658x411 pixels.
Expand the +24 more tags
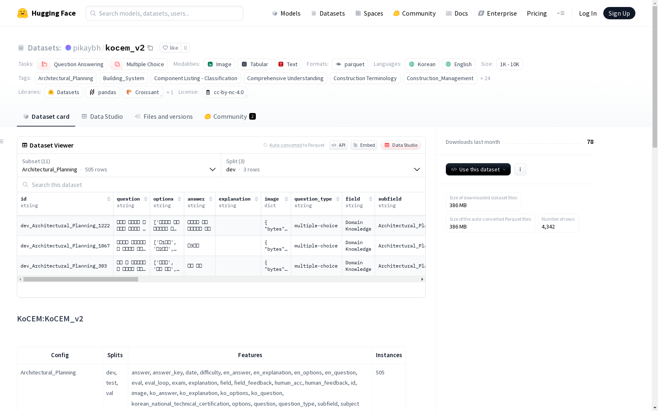pyautogui.click(x=485, y=78)
